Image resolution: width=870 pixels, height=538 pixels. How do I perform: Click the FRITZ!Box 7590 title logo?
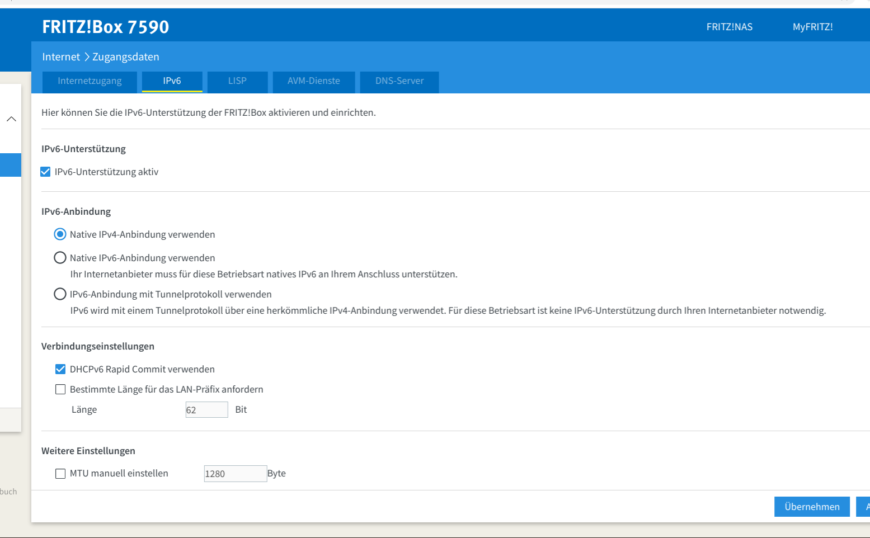[106, 27]
